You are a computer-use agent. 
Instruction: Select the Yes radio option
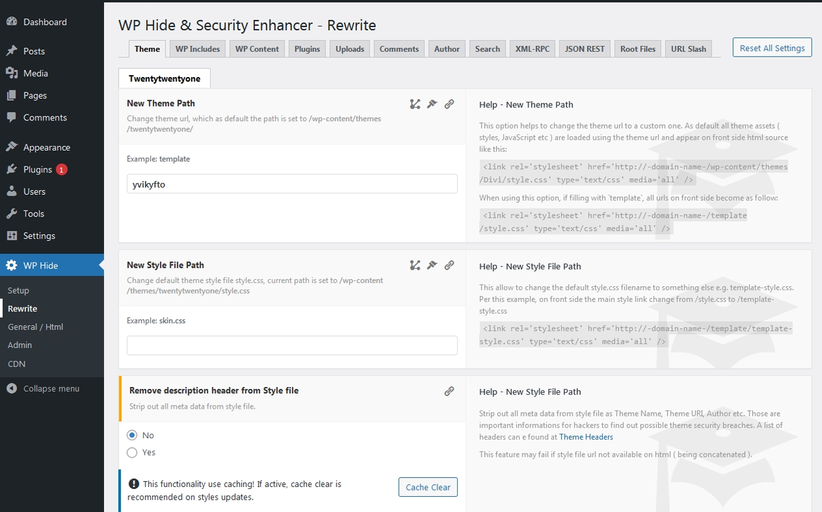[x=132, y=452]
